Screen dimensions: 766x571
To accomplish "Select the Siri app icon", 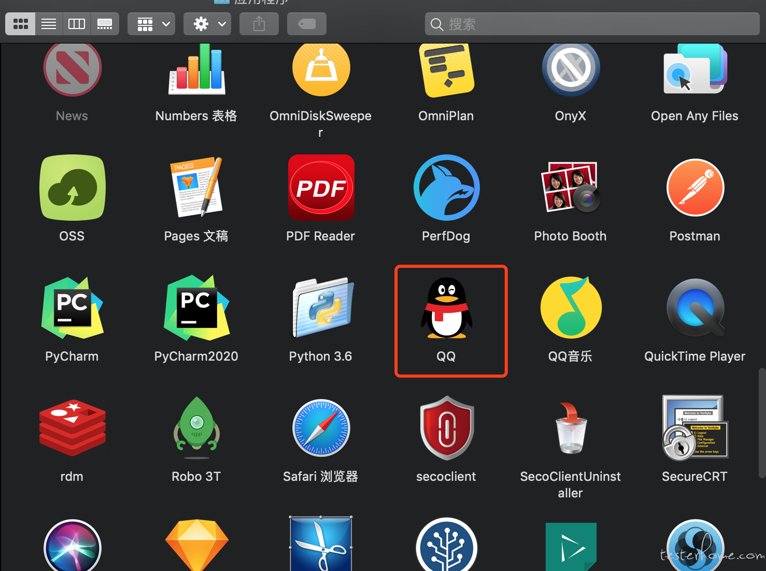I will (73, 545).
